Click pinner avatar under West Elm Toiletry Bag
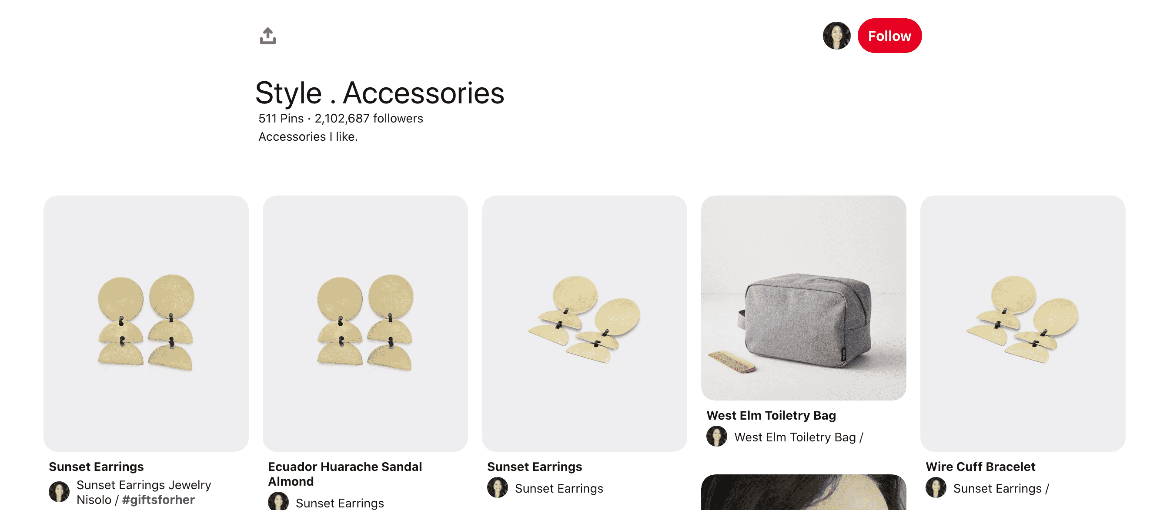 [x=717, y=437]
